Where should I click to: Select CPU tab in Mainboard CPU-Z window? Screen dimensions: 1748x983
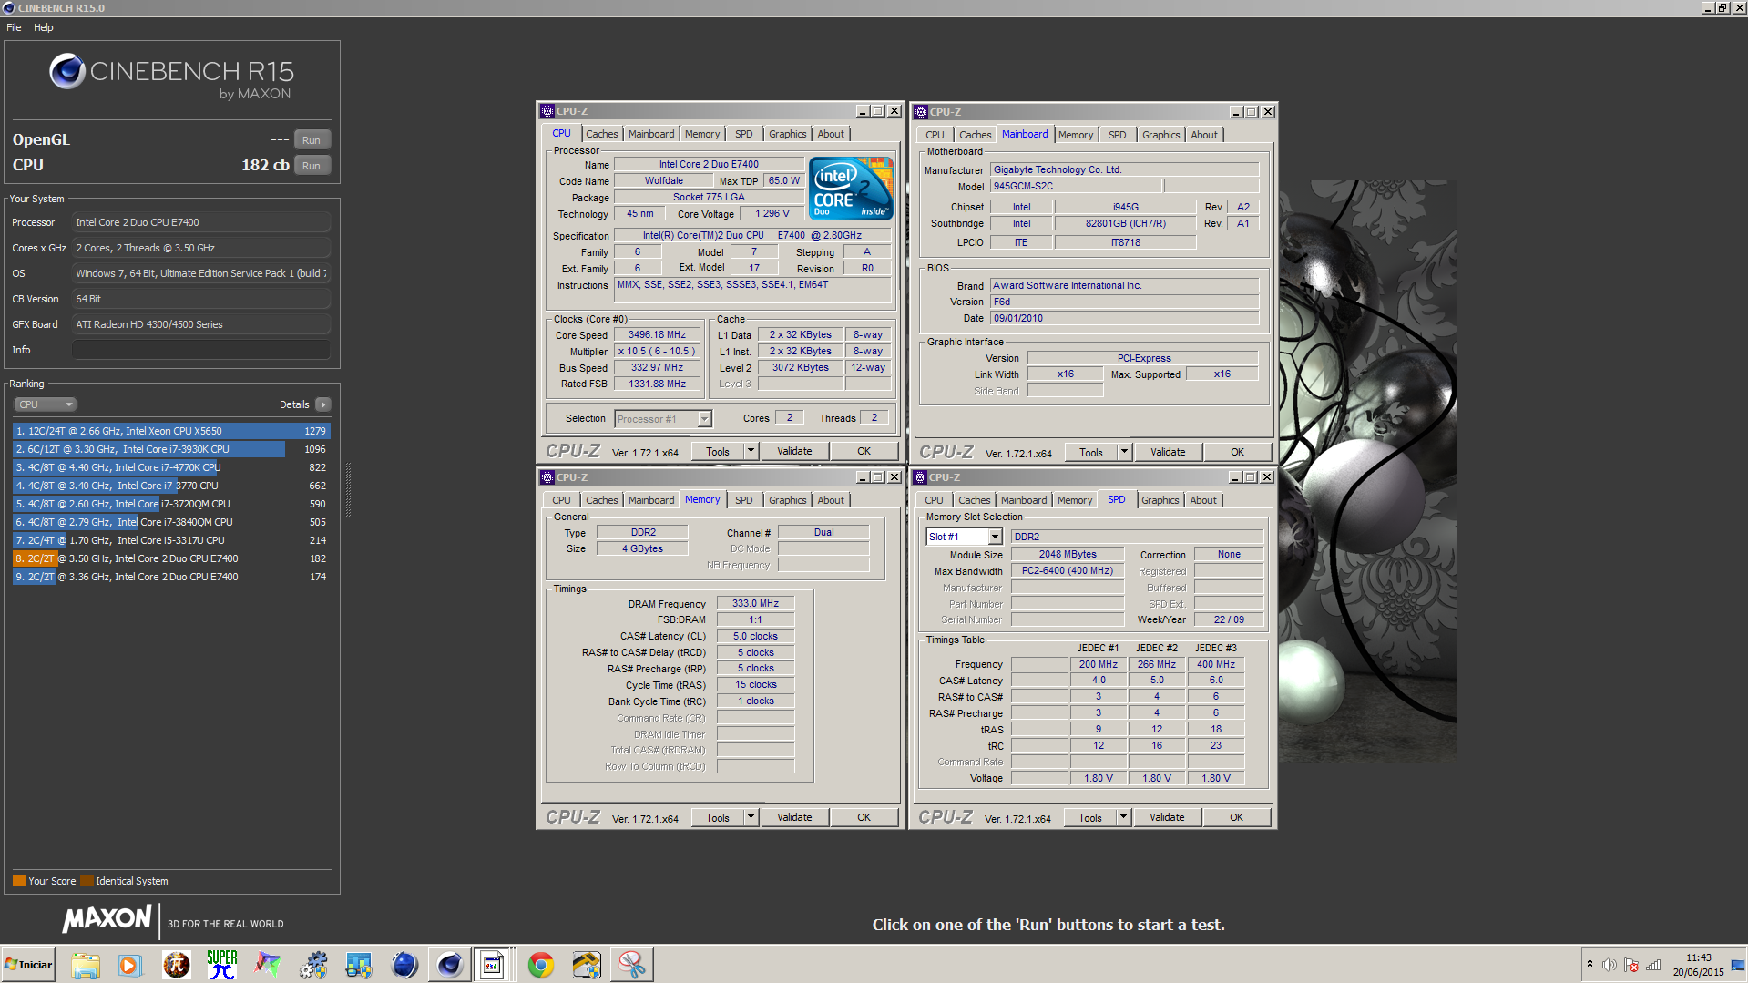pos(935,135)
